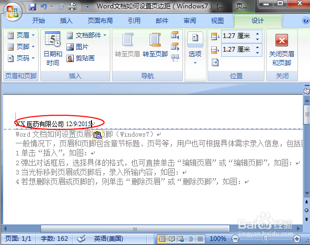Go to next page browse button
Viewport: 310px width, 245px height.
tap(307, 219)
